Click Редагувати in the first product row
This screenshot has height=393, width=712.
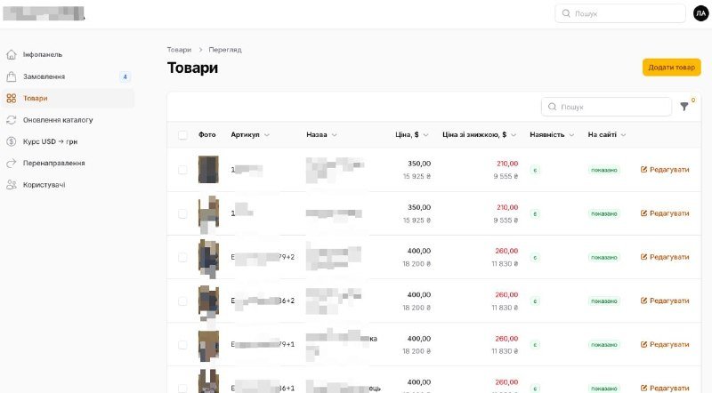[665, 170]
